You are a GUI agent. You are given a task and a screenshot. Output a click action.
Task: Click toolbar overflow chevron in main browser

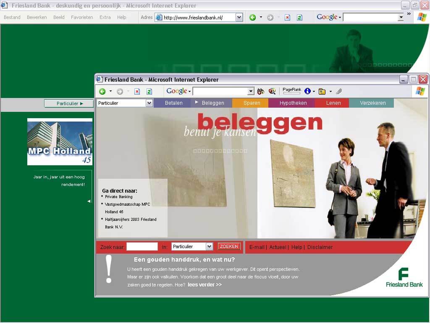tap(409, 14)
